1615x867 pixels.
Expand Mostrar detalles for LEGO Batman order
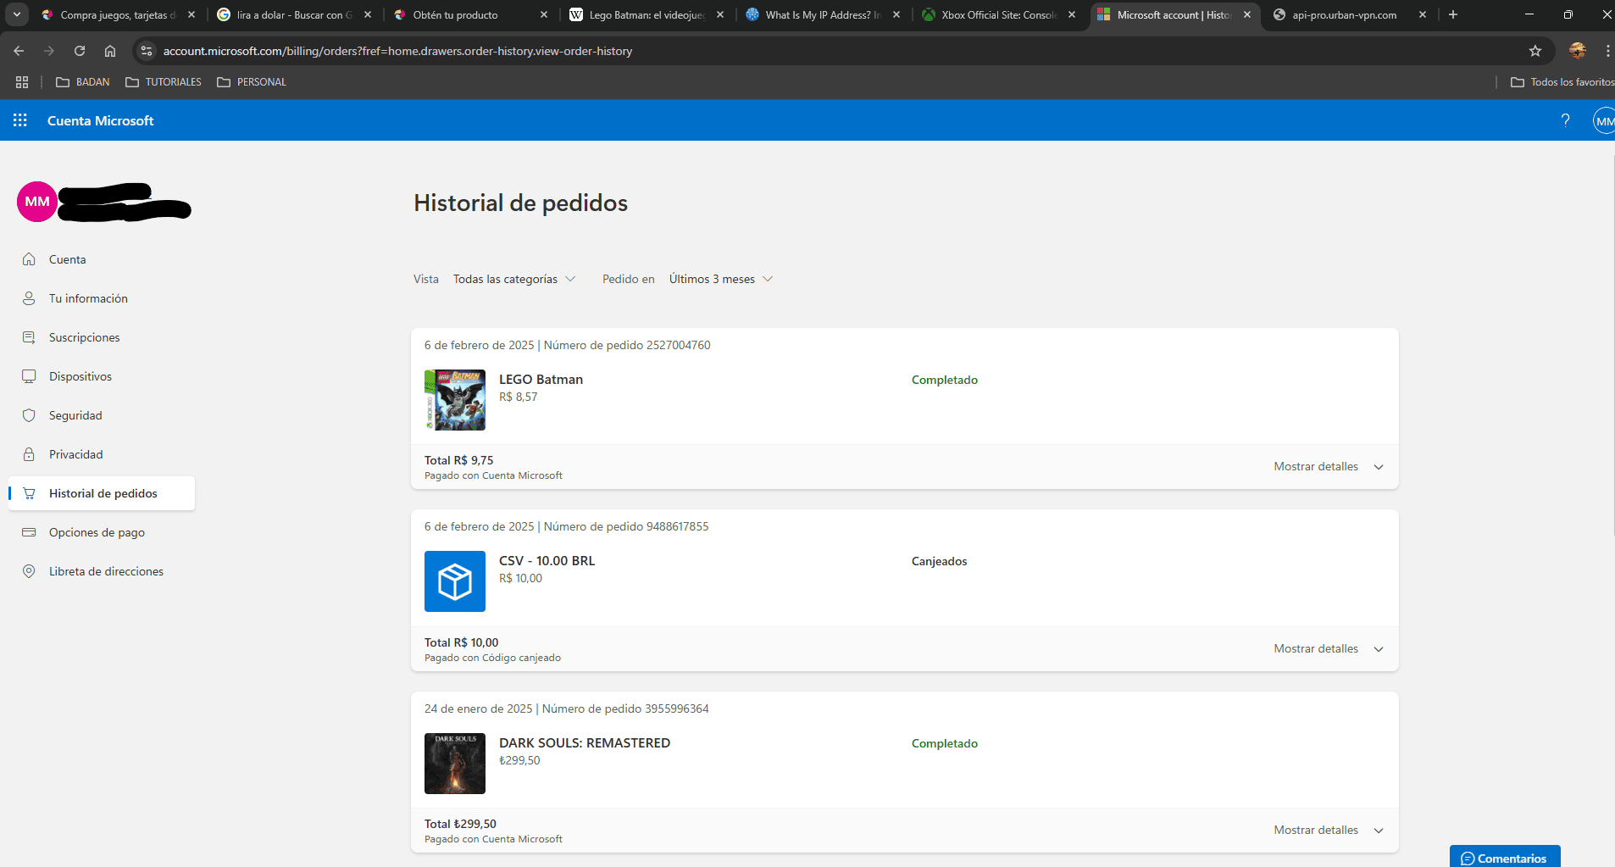click(1328, 466)
